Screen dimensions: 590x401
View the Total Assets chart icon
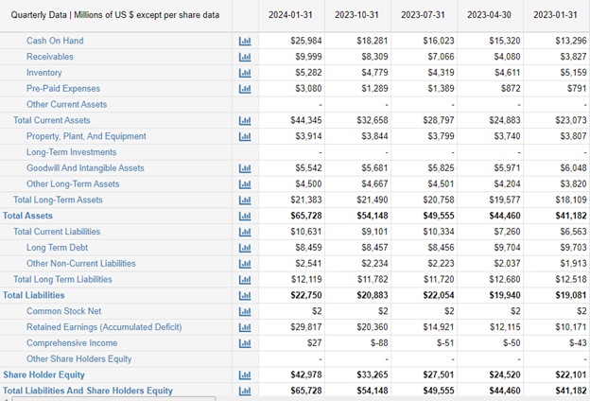point(244,216)
